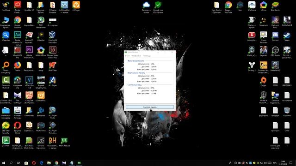Select the KMPlayer desktop icon
Screen dimensions: 296x166
(18, 97)
